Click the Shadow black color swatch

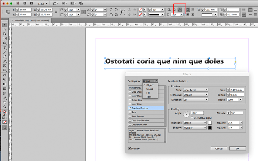pyautogui.click(x=210, y=128)
